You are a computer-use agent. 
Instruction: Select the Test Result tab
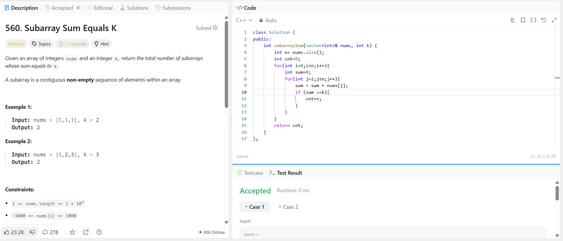point(286,173)
